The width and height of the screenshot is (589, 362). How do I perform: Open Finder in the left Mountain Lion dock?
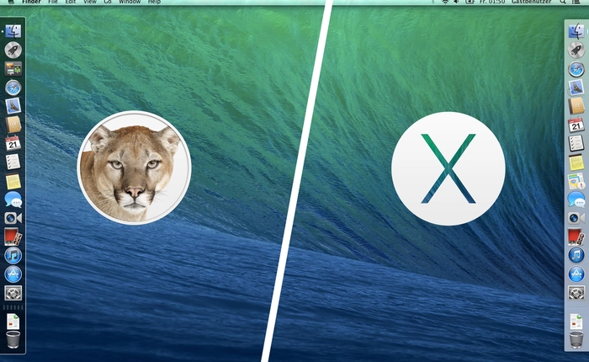point(13,31)
